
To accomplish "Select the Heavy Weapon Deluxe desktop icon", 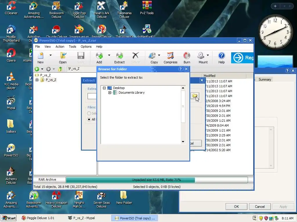I will [x=56, y=199].
